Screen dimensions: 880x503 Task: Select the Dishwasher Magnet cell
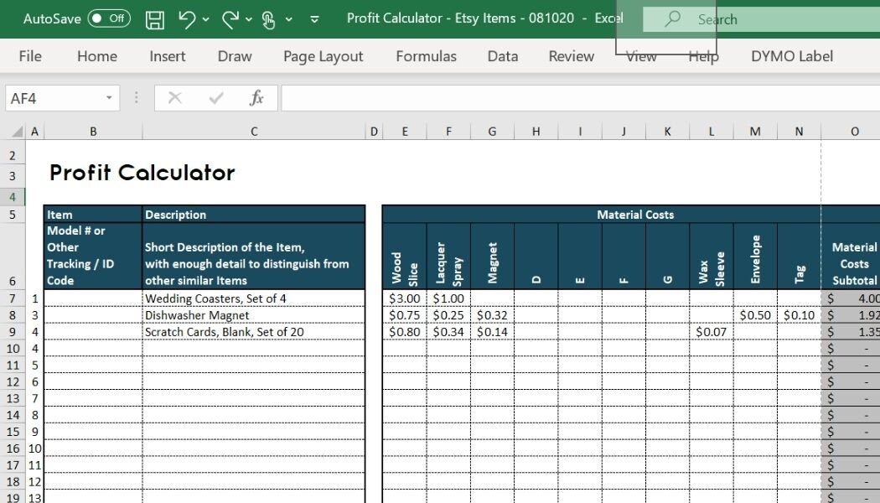point(254,315)
